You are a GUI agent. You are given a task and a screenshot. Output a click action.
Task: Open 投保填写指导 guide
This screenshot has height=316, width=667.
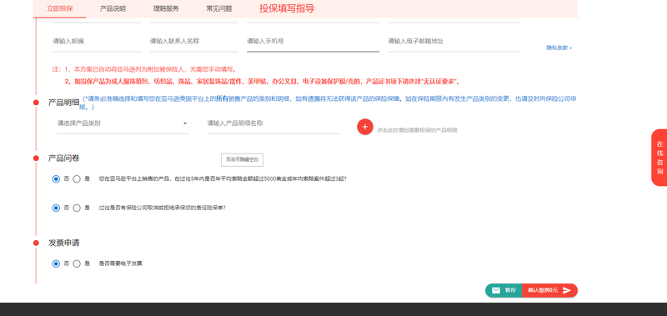click(x=287, y=8)
